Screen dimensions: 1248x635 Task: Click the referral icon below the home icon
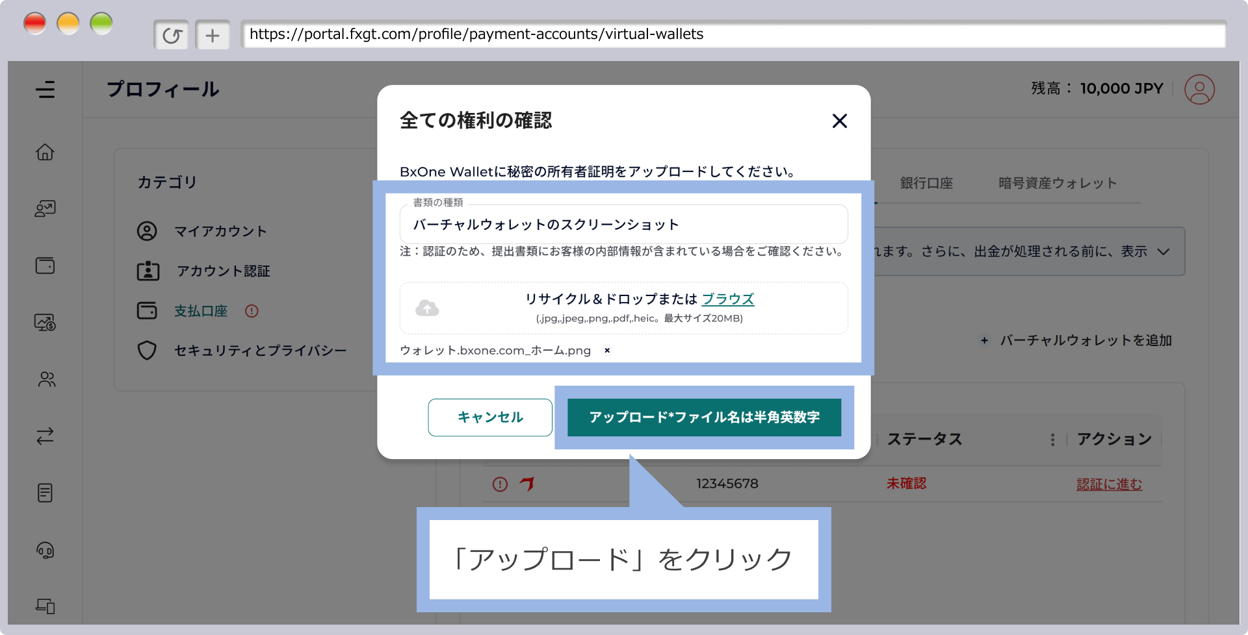(45, 208)
